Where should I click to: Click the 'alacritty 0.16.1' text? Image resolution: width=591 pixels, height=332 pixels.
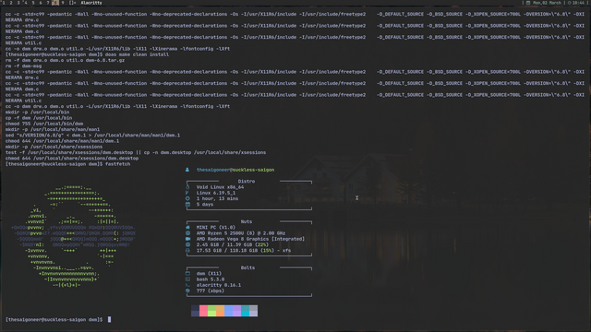pos(218,285)
